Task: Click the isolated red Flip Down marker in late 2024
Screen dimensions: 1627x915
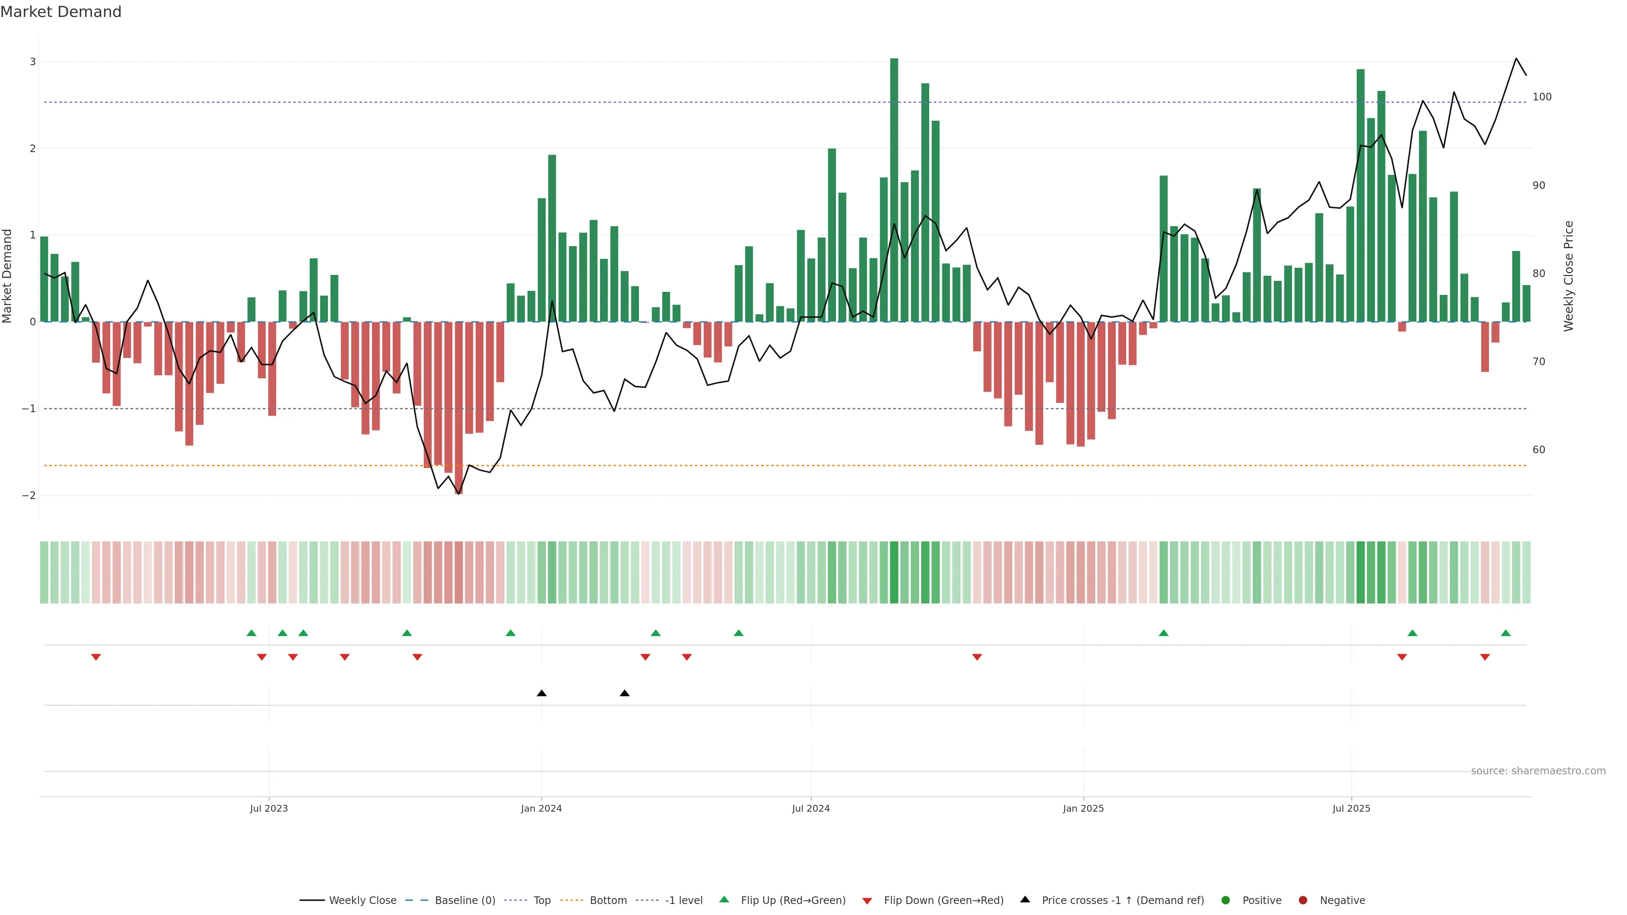Action: pos(977,657)
